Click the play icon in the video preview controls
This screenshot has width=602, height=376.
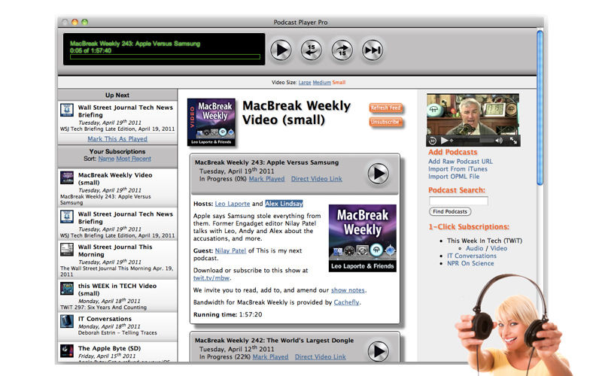(x=444, y=141)
